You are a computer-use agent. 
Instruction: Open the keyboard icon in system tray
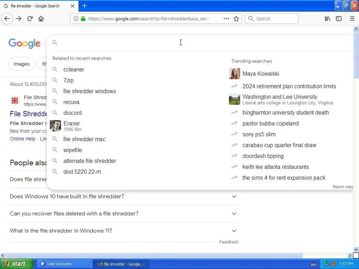pos(313,264)
